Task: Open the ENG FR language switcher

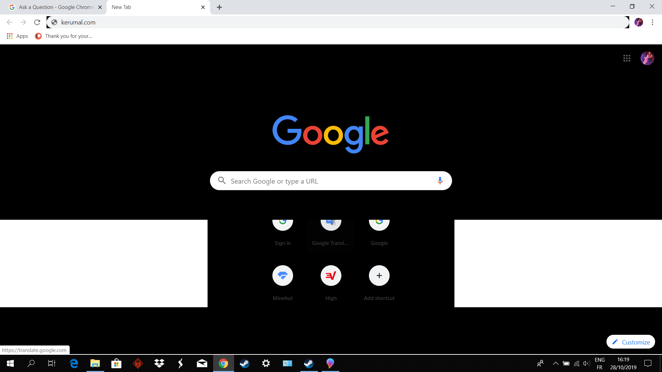Action: pyautogui.click(x=600, y=363)
